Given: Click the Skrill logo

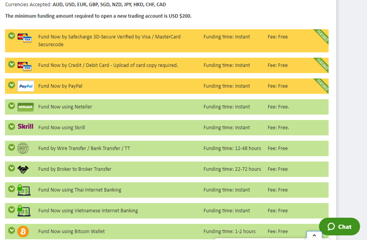Looking at the screenshot, I should click(x=25, y=127).
